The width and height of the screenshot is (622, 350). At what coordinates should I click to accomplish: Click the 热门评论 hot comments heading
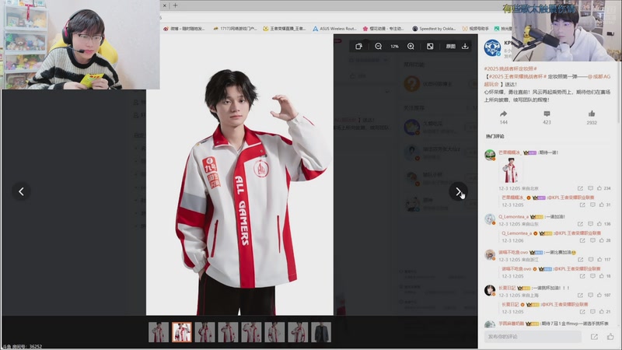click(495, 136)
